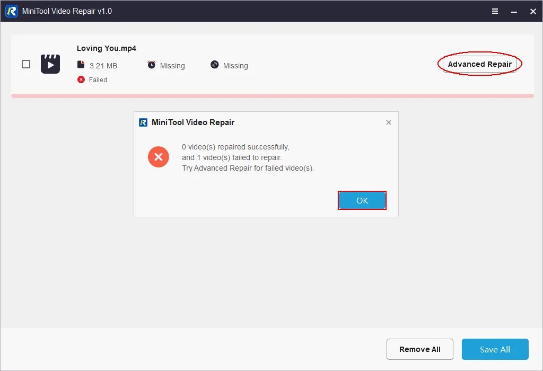This screenshot has height=371, width=543.
Task: Click the resolution icon beside the second Missing label
Action: point(215,65)
